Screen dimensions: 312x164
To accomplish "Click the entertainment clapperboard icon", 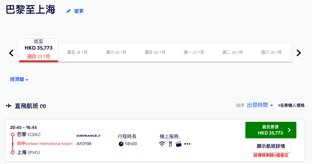I will point(179,144).
